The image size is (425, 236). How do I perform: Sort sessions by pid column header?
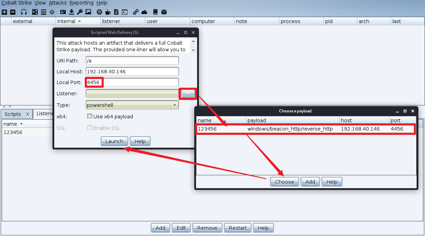(341, 21)
